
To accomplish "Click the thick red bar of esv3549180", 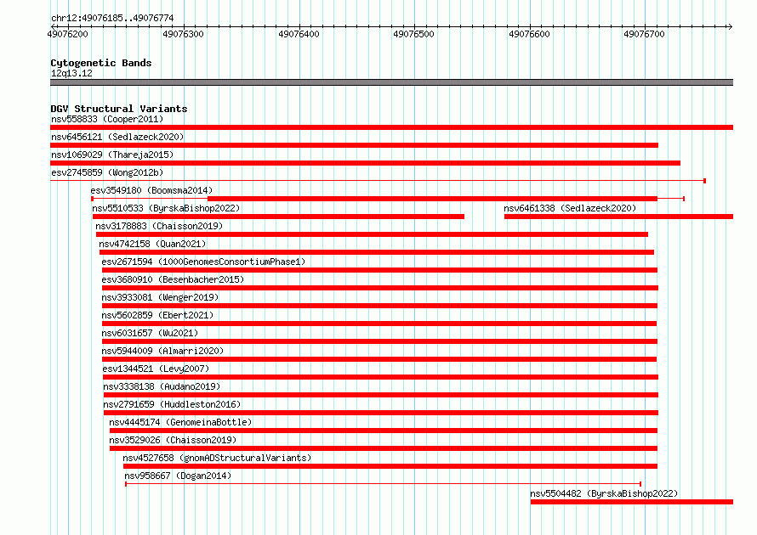I will point(432,199).
